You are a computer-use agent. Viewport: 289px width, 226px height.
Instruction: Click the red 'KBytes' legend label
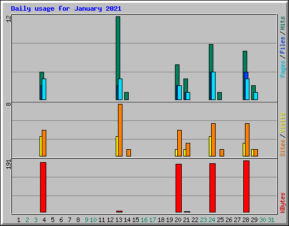(282, 203)
